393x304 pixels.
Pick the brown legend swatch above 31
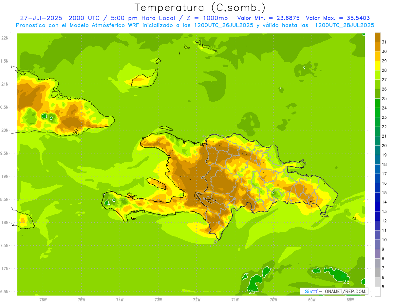coord(378,37)
